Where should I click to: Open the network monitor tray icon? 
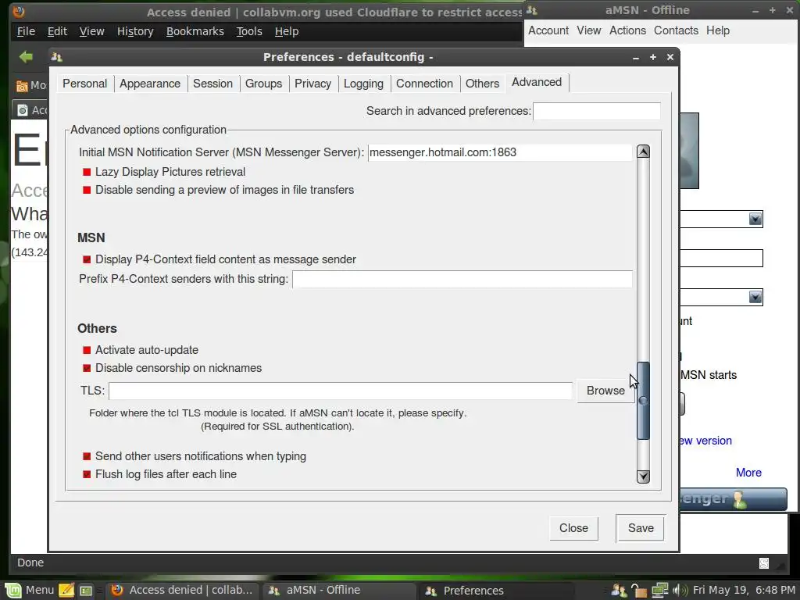[x=659, y=591]
